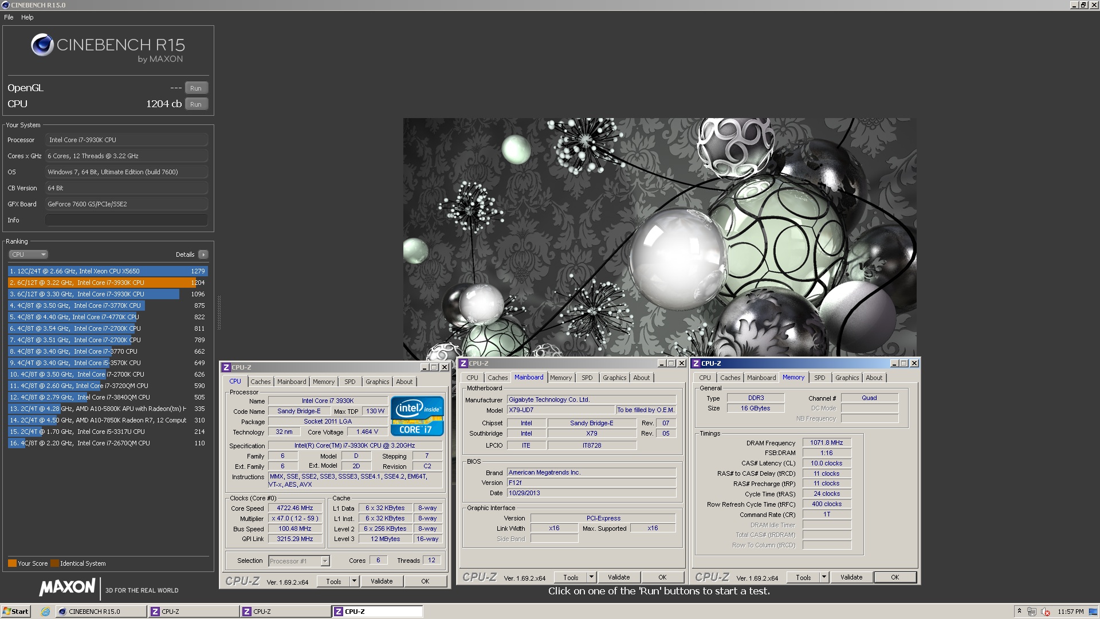Screen dimensions: 1100x619
Task: Click the rendered benchmark image
Action: [659, 237]
